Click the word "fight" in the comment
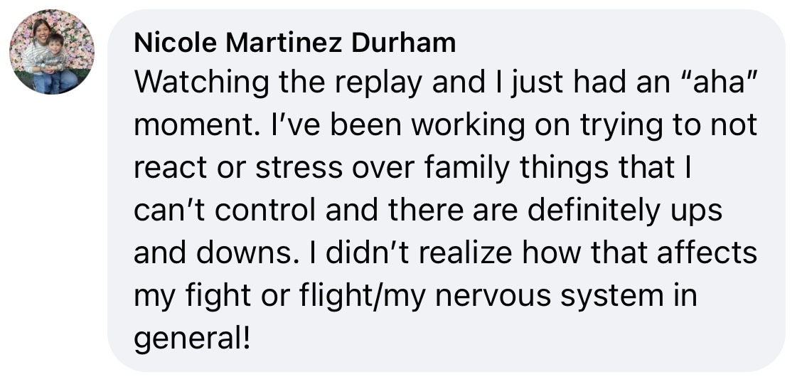This screenshot has height=377, width=802. point(218,297)
